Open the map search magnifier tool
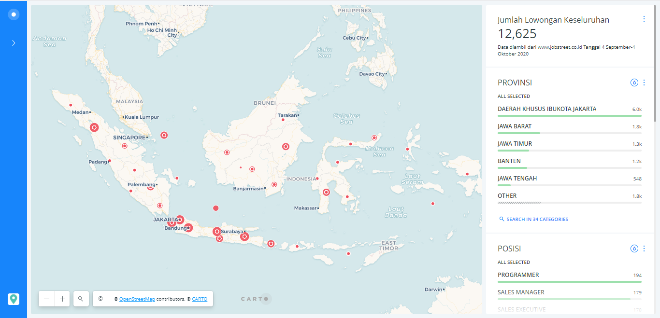Image resolution: width=660 pixels, height=318 pixels. coord(81,299)
